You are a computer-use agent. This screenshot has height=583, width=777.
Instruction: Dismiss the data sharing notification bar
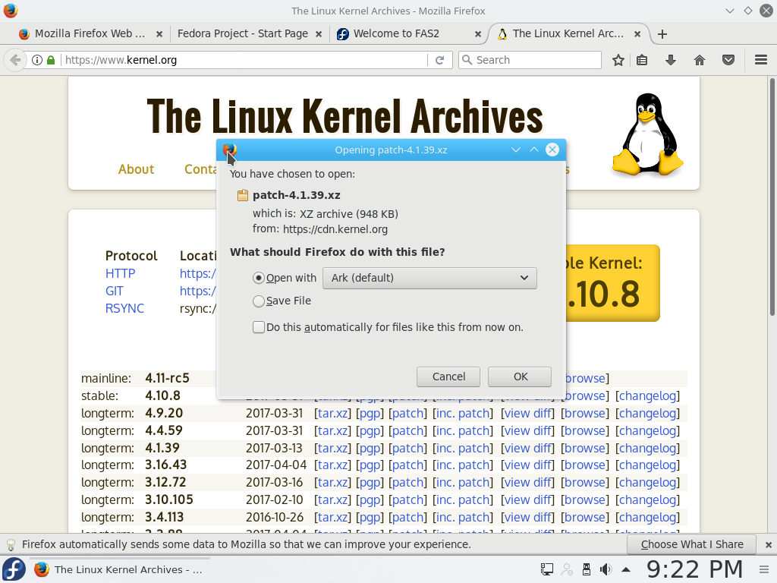point(768,545)
